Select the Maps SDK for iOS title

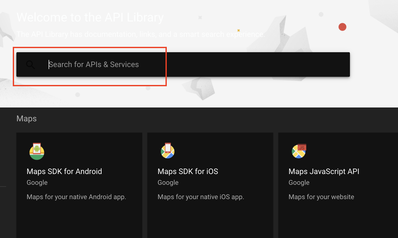[x=188, y=171]
